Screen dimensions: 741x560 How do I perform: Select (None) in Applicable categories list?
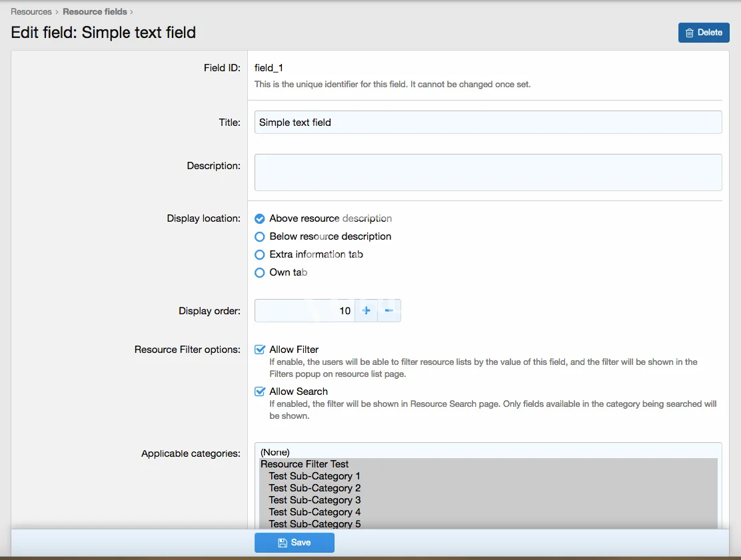tap(275, 452)
